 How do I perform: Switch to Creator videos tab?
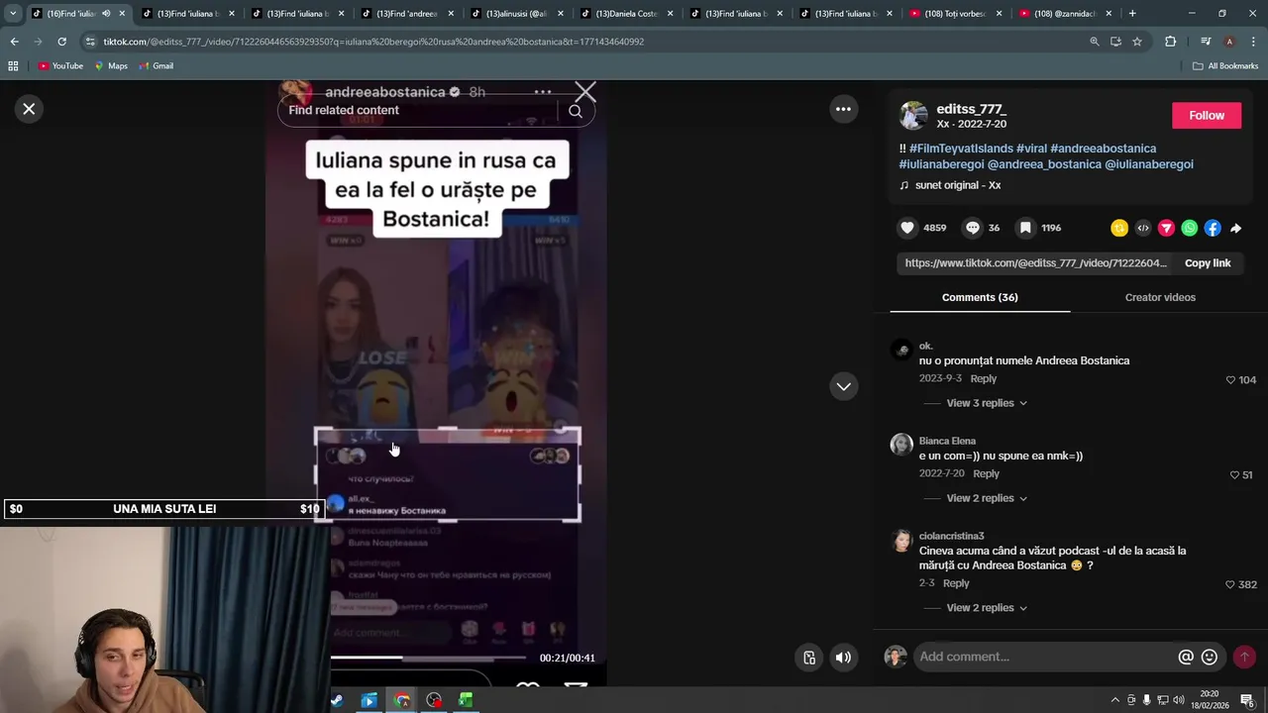click(1160, 297)
